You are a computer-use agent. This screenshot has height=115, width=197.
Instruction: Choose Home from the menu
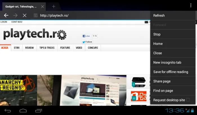click(173, 43)
